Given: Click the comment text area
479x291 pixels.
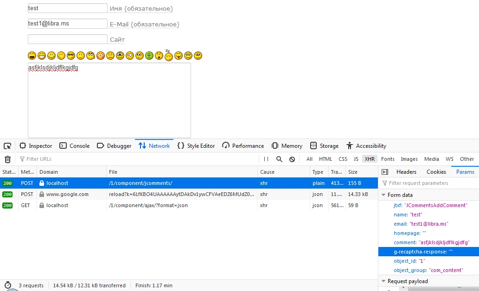Looking at the screenshot, I should (x=109, y=101).
